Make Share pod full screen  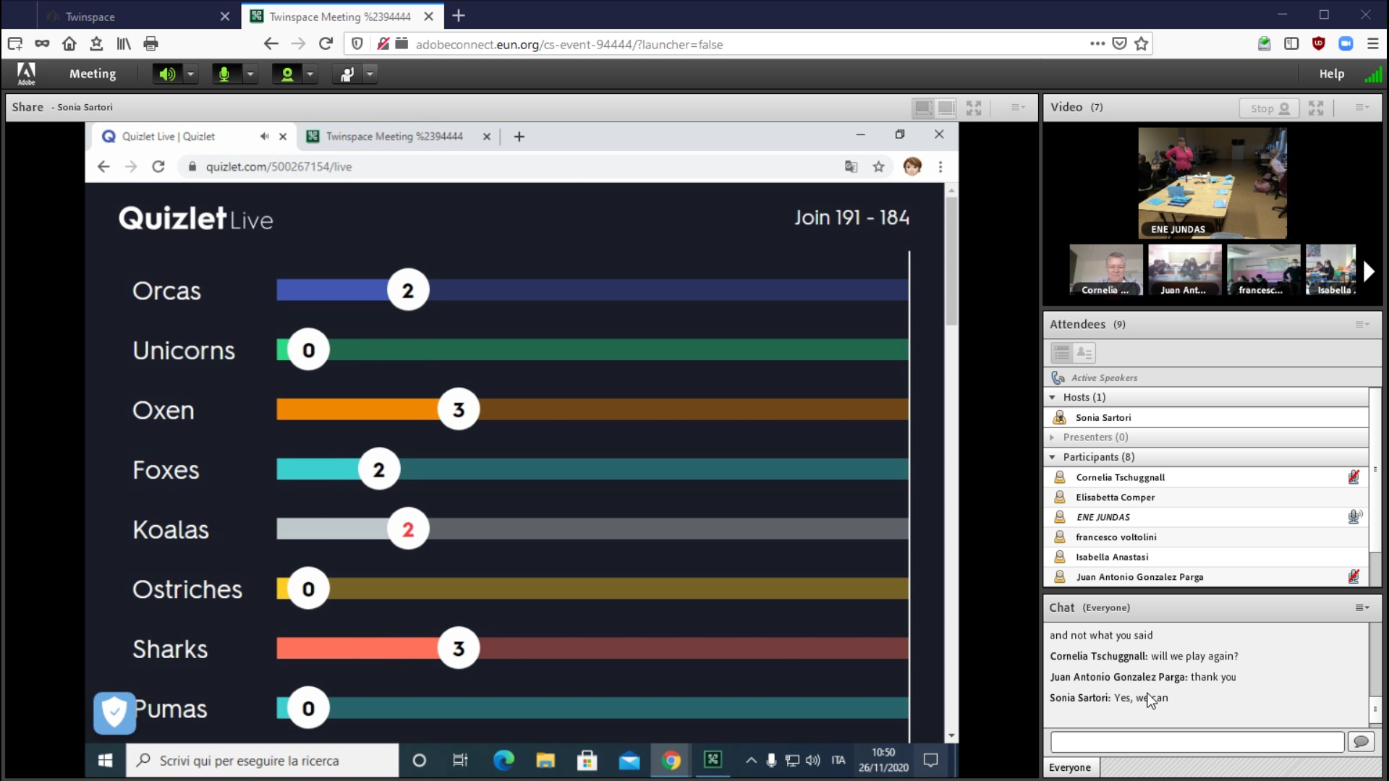(x=974, y=108)
